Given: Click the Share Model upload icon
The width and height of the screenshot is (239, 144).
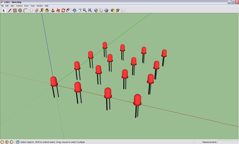Looking at the screenshot, I should pyautogui.click(x=117, y=10).
